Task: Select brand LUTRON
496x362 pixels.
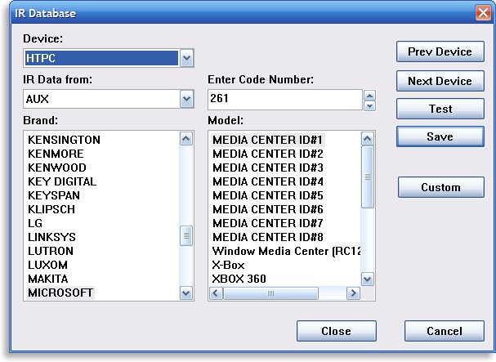Action: (x=51, y=251)
